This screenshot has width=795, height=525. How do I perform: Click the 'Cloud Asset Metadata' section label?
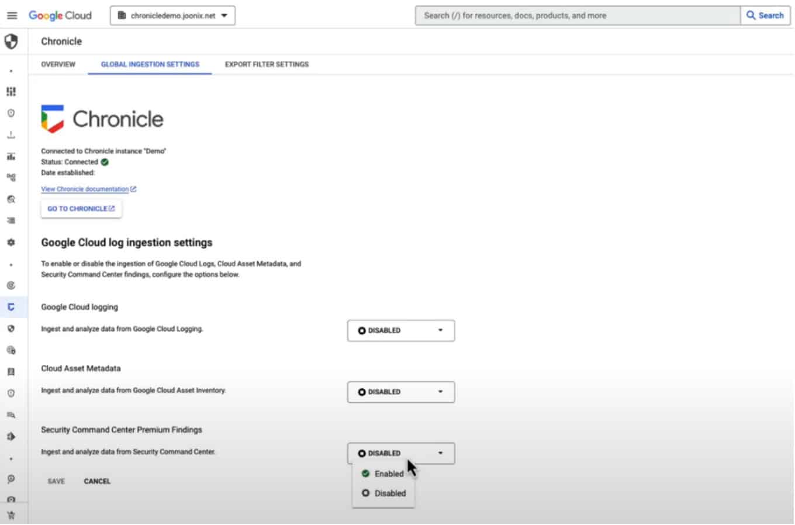(x=81, y=368)
